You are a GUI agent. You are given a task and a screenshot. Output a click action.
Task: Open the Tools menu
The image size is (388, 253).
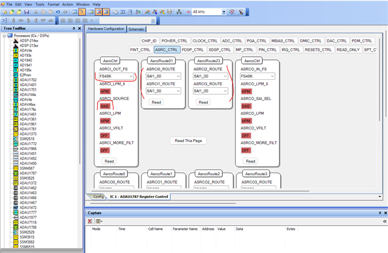pyautogui.click(x=39, y=4)
